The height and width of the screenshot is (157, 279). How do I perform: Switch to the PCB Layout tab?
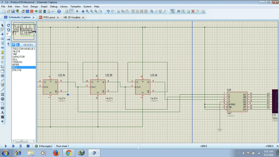tap(48, 17)
